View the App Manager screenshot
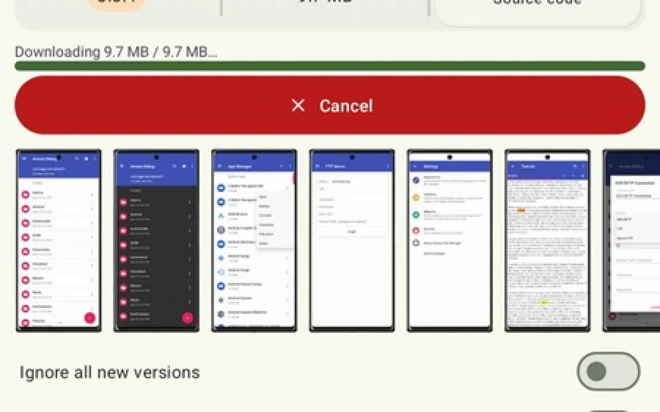660x412 pixels. tap(254, 241)
